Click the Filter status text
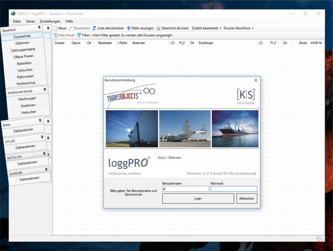The width and height of the screenshot is (333, 251). pos(127,35)
